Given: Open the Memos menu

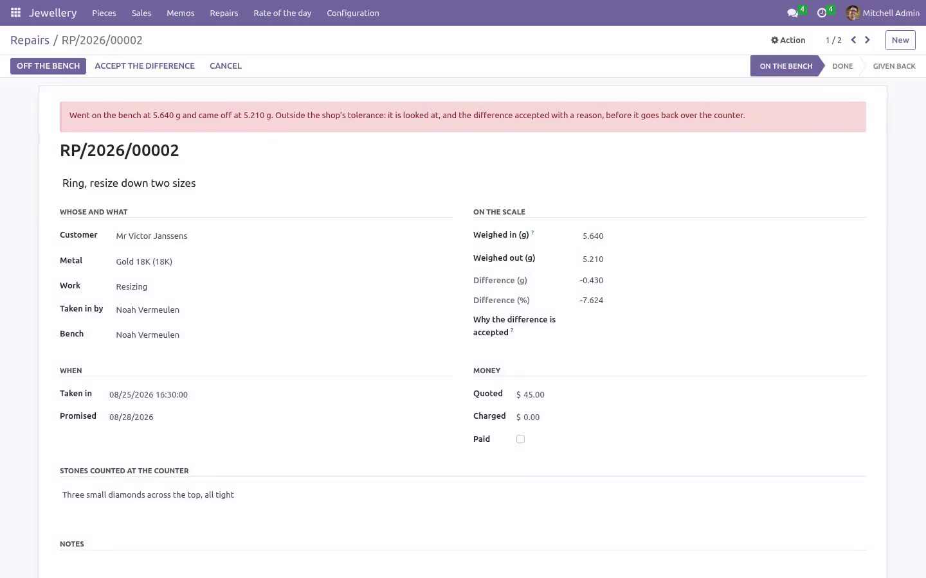Looking at the screenshot, I should coord(181,13).
